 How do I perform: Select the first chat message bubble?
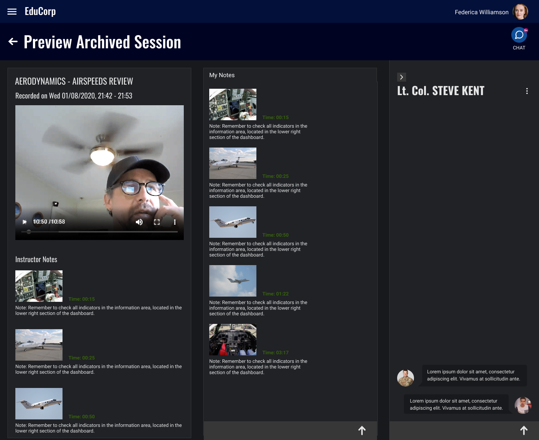coord(475,375)
